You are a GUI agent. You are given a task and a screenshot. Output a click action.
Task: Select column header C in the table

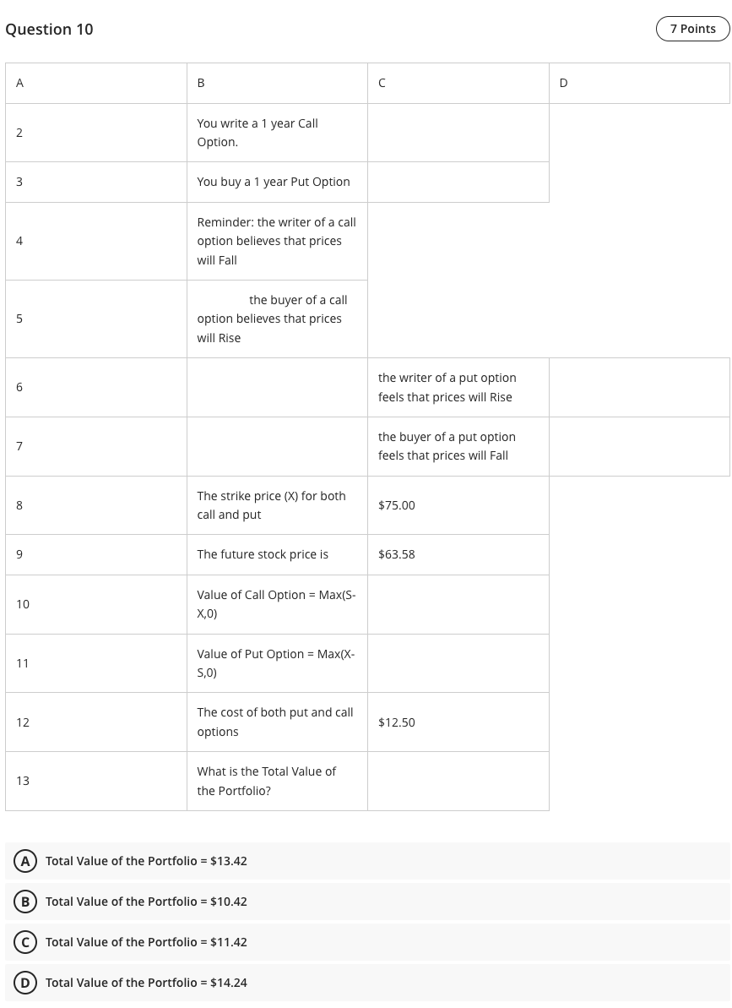click(458, 83)
